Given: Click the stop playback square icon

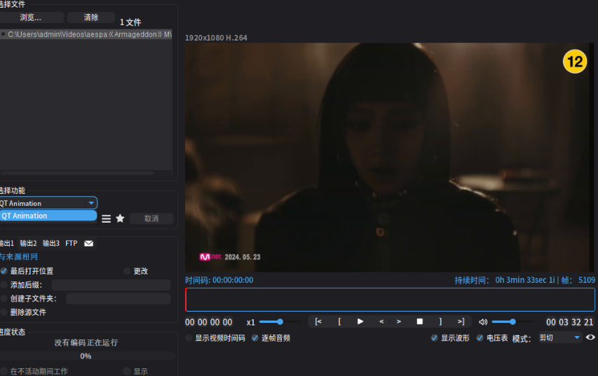Looking at the screenshot, I should point(419,321).
